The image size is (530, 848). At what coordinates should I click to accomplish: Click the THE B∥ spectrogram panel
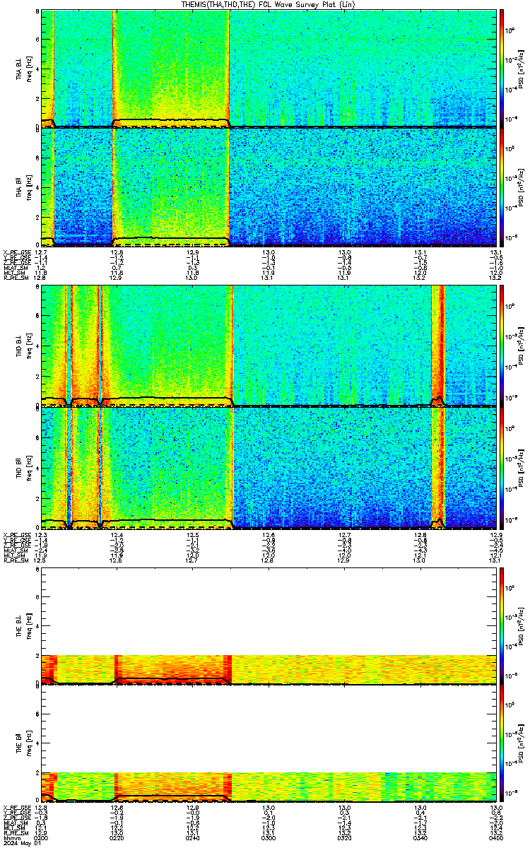click(269, 744)
